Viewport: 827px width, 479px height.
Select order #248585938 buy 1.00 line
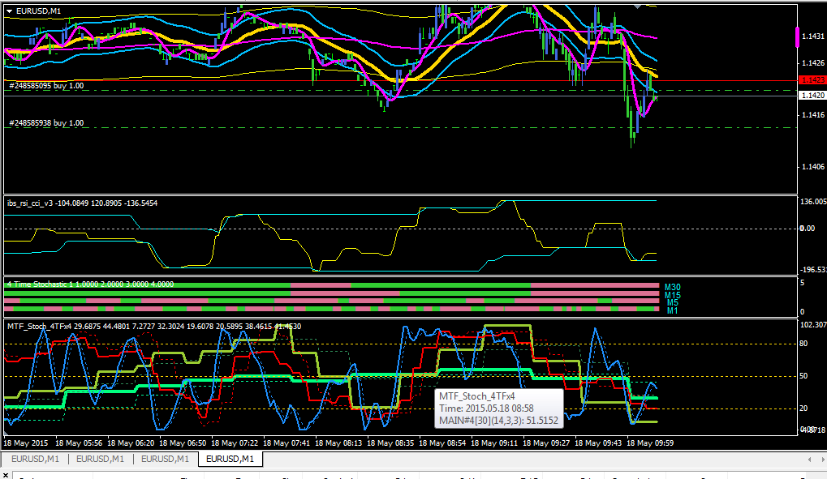pos(46,122)
